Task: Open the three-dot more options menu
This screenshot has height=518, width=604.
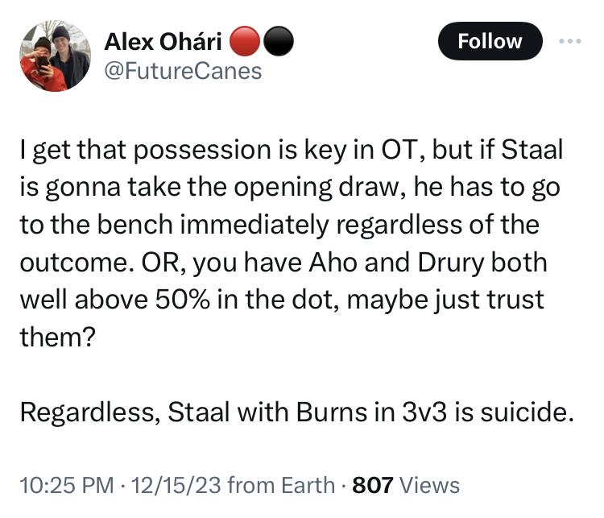Action: 573,40
